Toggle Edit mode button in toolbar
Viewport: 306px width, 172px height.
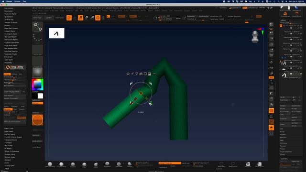tap(69, 18)
